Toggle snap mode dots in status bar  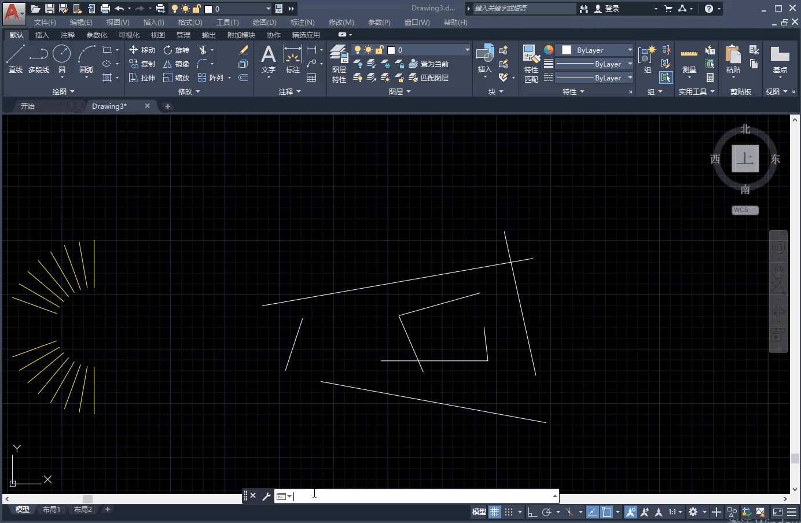click(509, 512)
